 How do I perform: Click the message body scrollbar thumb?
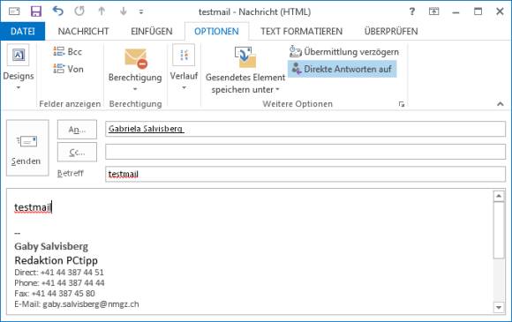(499, 230)
